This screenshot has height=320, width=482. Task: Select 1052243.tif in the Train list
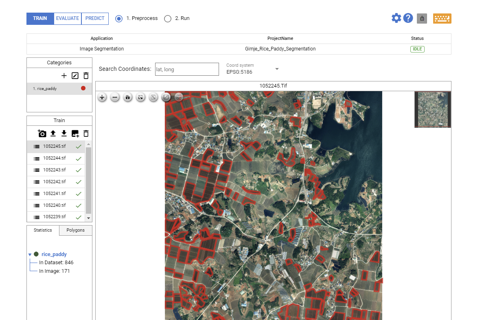(x=55, y=170)
